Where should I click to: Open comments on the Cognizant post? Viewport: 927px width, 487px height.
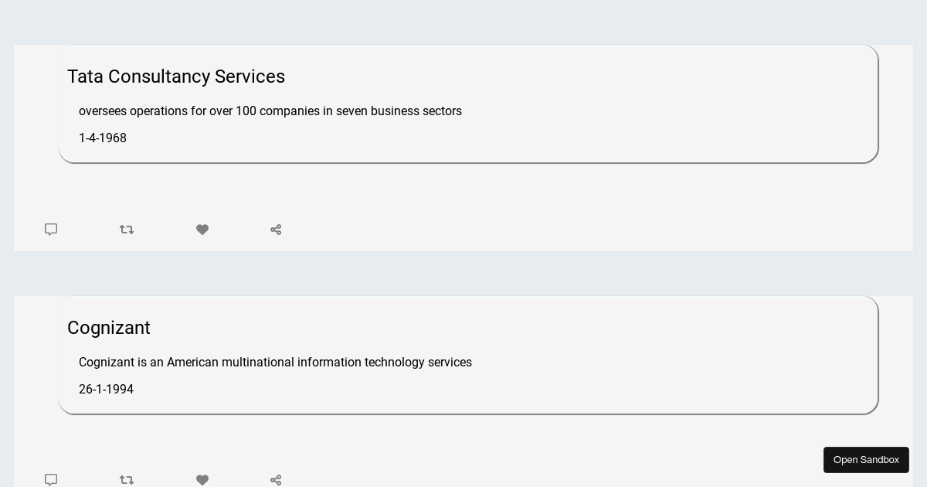(x=51, y=479)
